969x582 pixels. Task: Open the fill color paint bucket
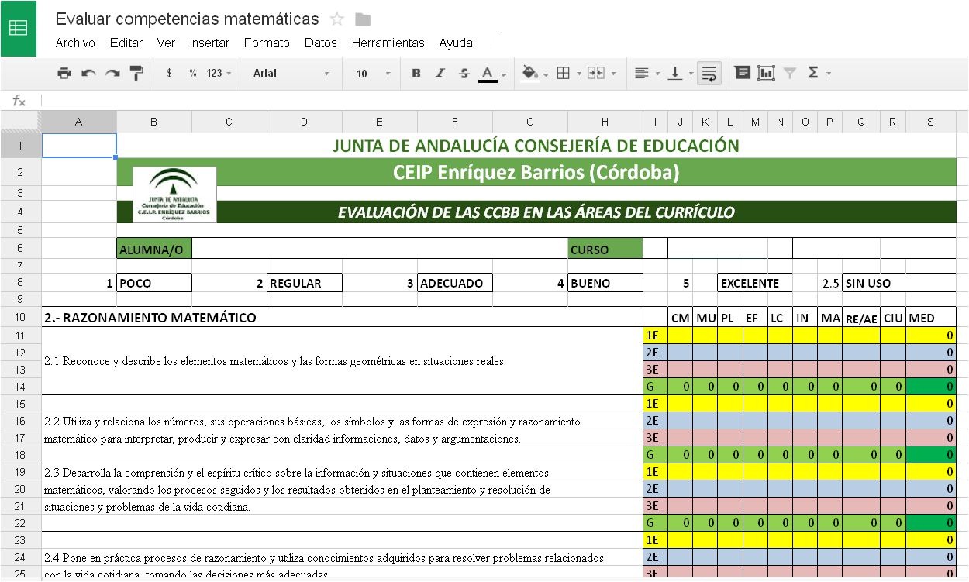tap(531, 73)
